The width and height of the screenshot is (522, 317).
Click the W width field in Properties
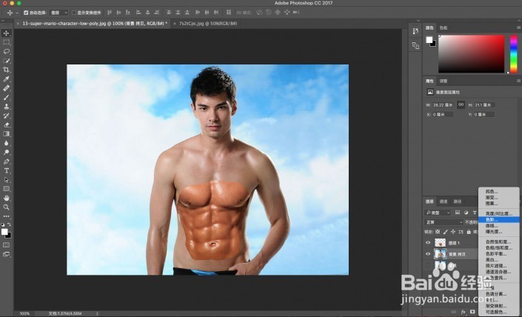pos(443,104)
